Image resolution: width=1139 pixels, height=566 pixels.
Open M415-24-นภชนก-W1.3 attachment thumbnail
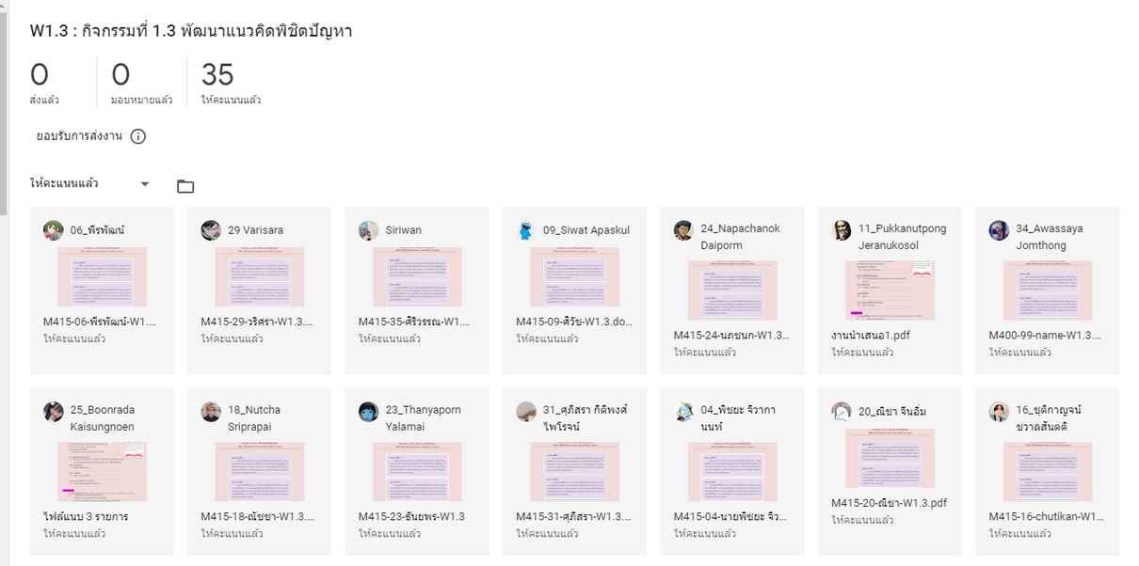pyautogui.click(x=731, y=291)
